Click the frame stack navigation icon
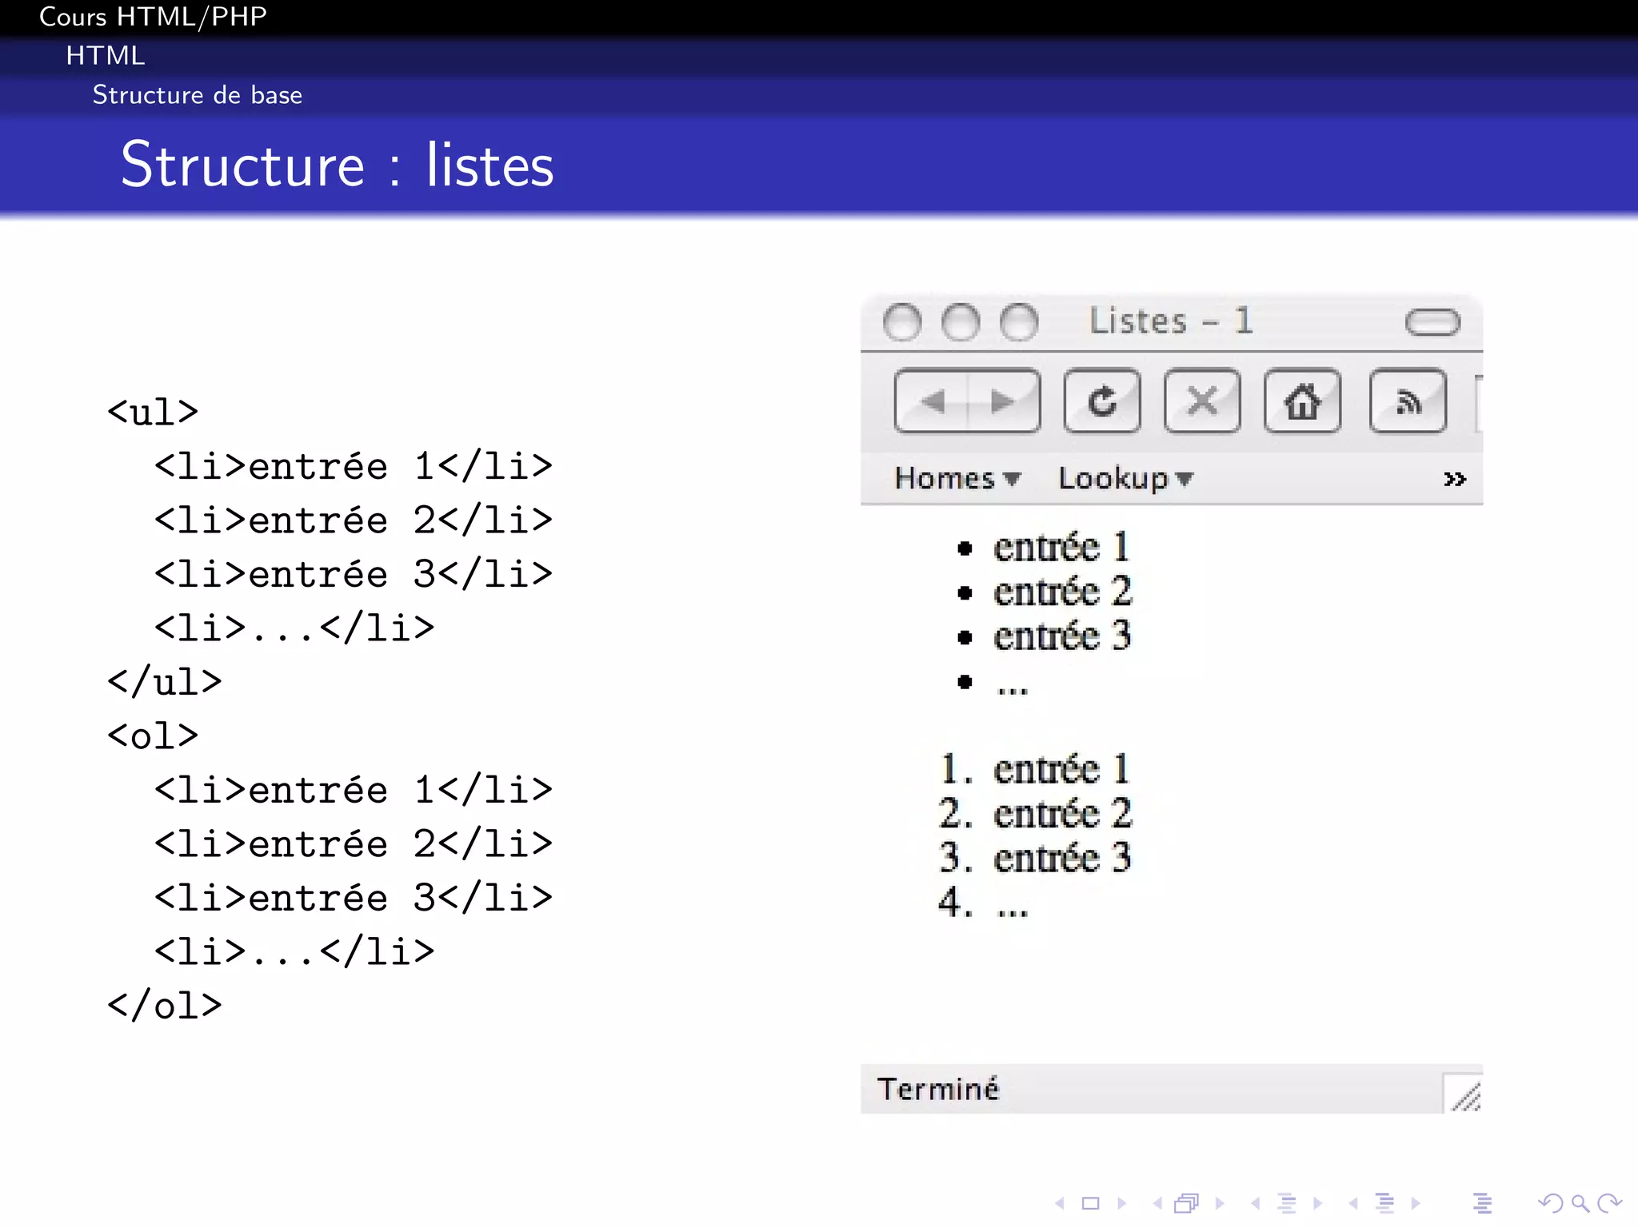Image resolution: width=1638 pixels, height=1228 pixels. pyautogui.click(x=1186, y=1203)
